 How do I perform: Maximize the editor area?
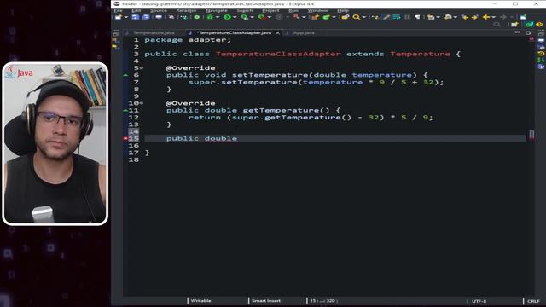tap(528, 32)
